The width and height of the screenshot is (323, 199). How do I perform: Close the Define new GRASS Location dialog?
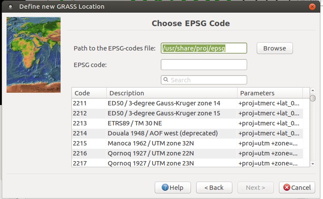tap(312, 7)
